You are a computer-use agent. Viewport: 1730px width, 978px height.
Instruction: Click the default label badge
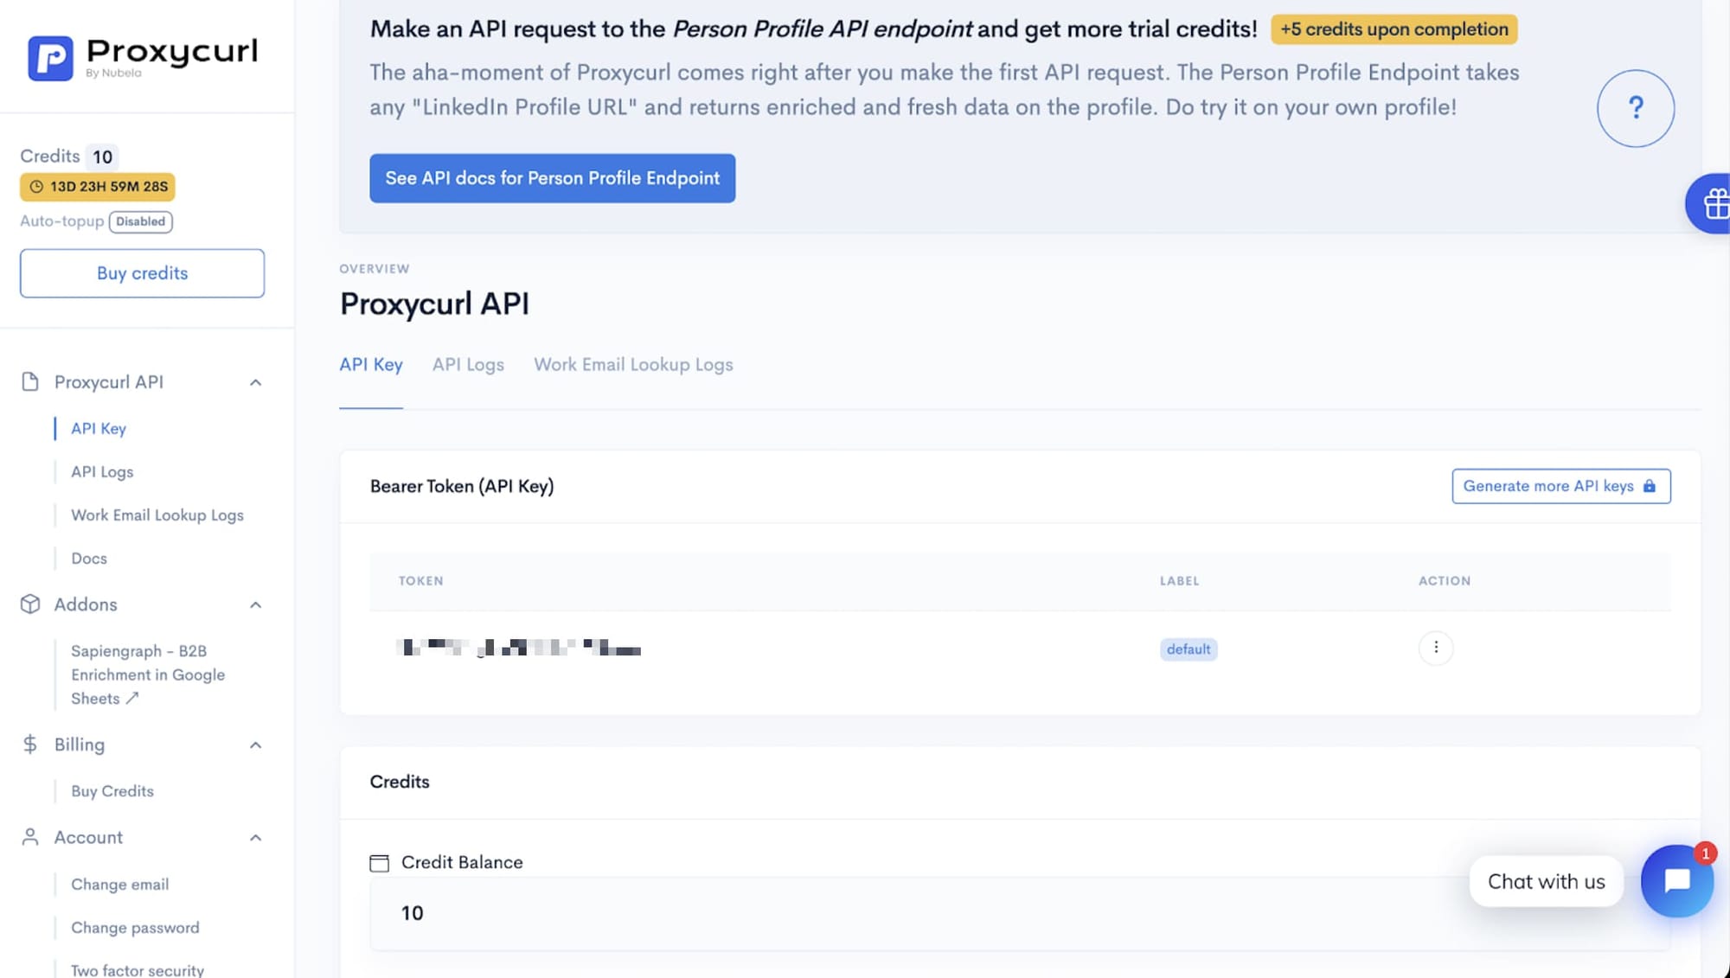(x=1189, y=649)
